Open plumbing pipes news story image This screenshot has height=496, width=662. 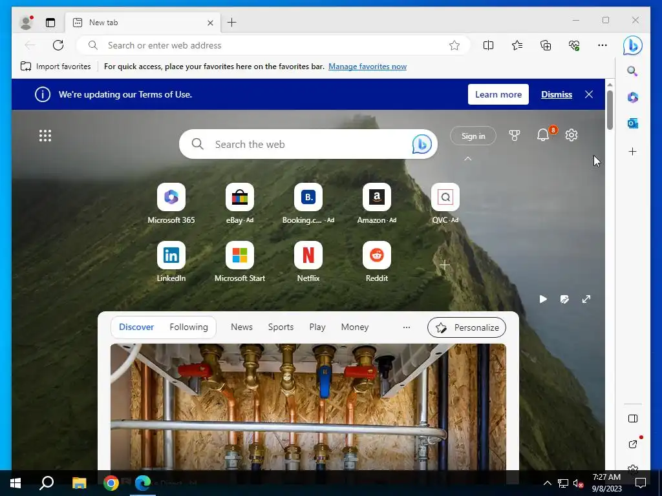308,407
